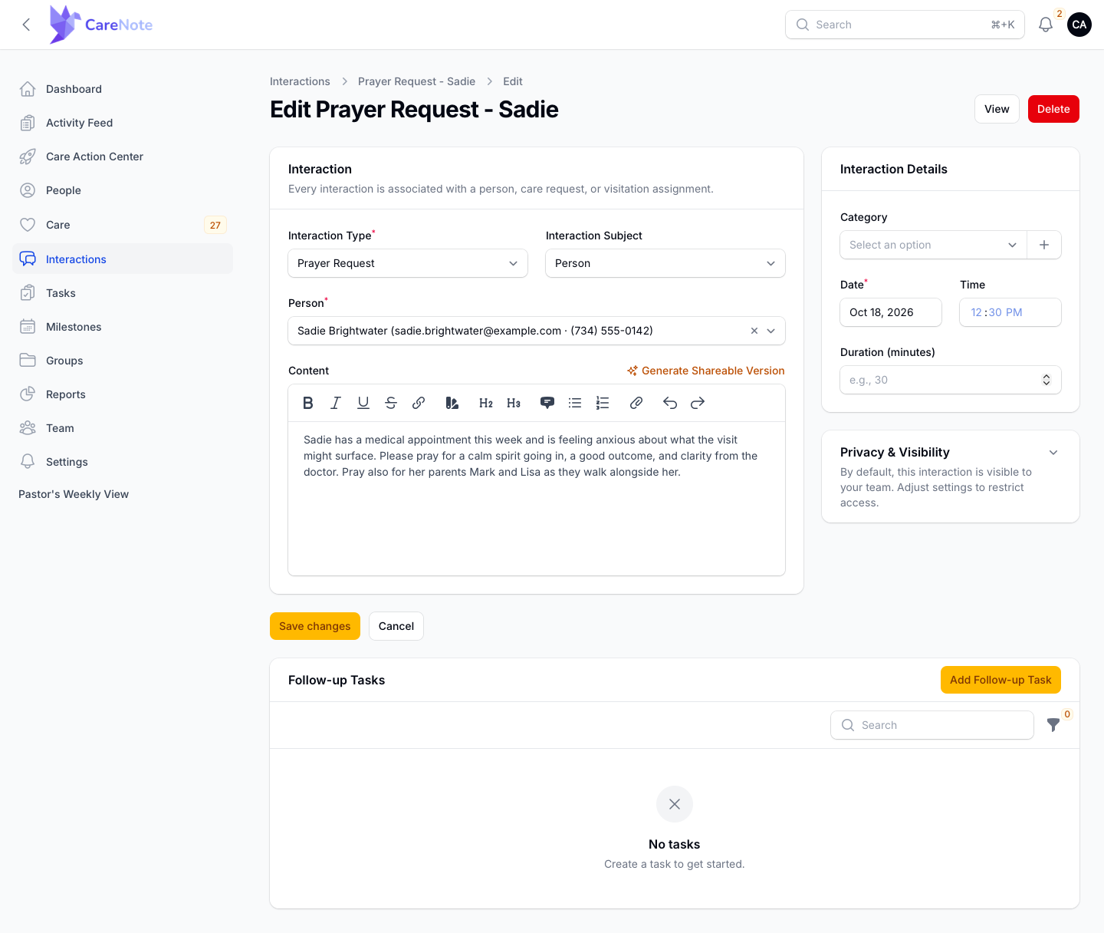The image size is (1104, 933).
Task: Click the Date field Oct 18, 2026
Action: click(891, 312)
